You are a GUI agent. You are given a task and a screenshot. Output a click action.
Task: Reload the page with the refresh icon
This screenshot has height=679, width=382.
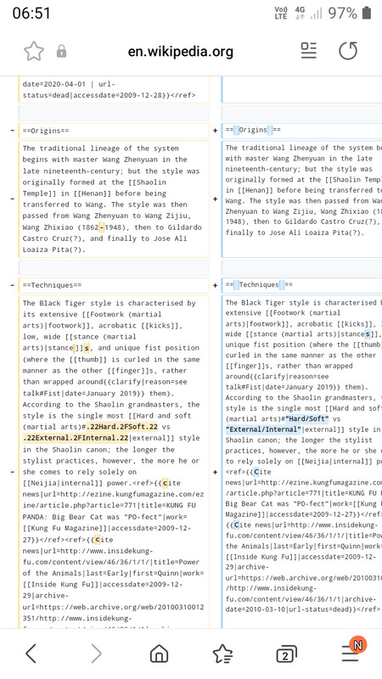[348, 51]
